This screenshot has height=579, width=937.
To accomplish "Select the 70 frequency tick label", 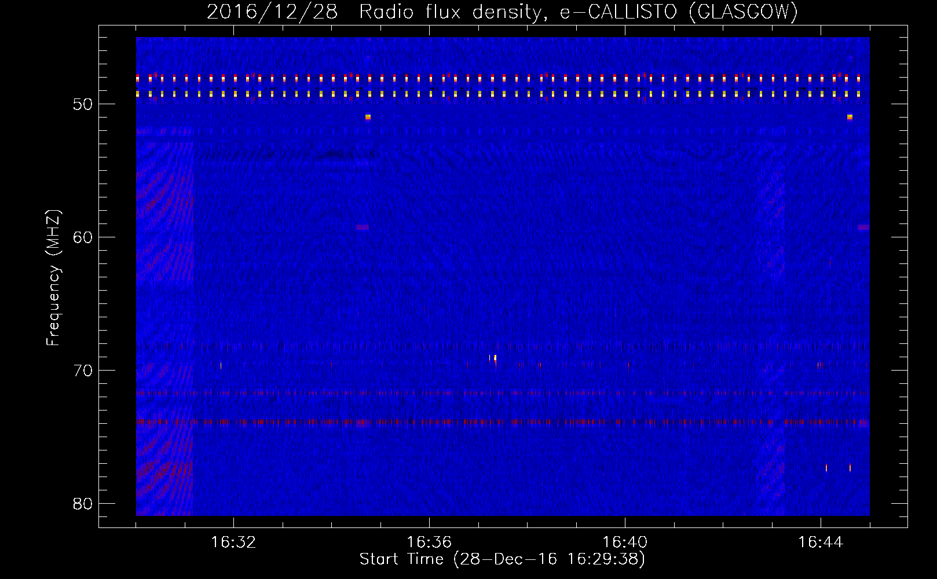I will coord(83,371).
